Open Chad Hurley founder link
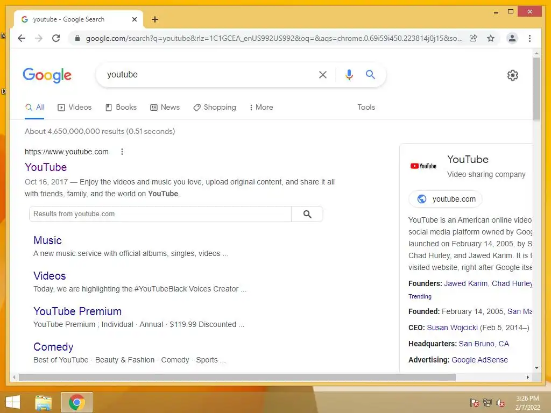 (x=512, y=284)
